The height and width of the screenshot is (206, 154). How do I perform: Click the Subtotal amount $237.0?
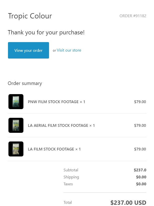pyautogui.click(x=140, y=170)
